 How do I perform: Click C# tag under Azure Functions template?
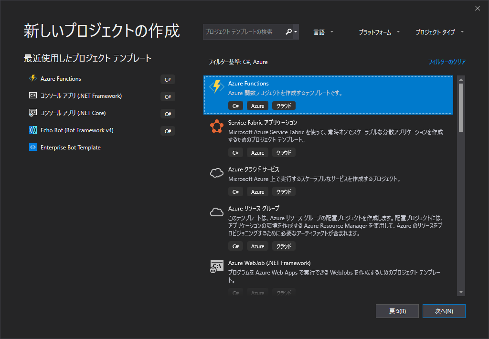tap(235, 106)
